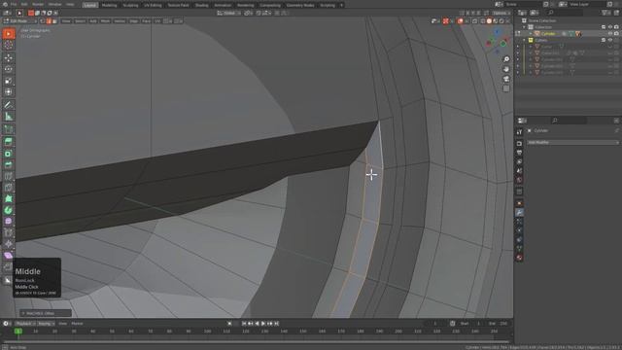This screenshot has width=622, height=350.
Task: Open Global transform orientation dropdown
Action: [x=228, y=13]
